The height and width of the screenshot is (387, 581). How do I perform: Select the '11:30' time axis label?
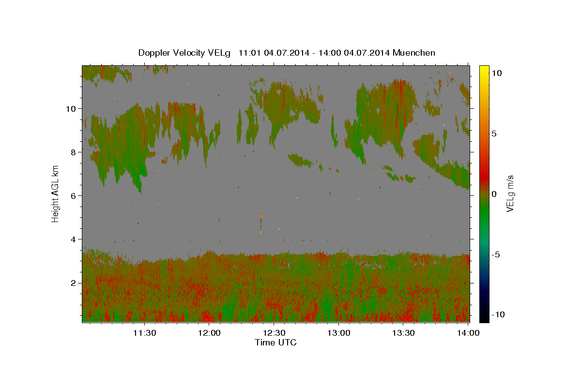coord(145,333)
